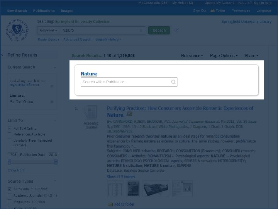Check Academic Journals source type
This screenshot has height=209, width=278.
tap(10, 195)
